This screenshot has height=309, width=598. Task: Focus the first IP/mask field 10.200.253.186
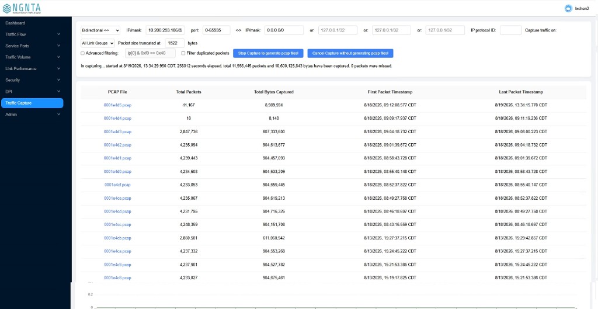165,30
